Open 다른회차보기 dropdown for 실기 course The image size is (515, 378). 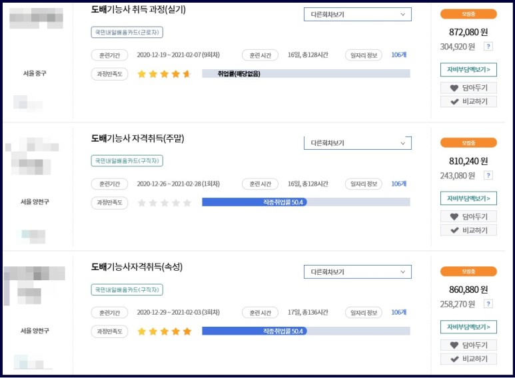[357, 15]
